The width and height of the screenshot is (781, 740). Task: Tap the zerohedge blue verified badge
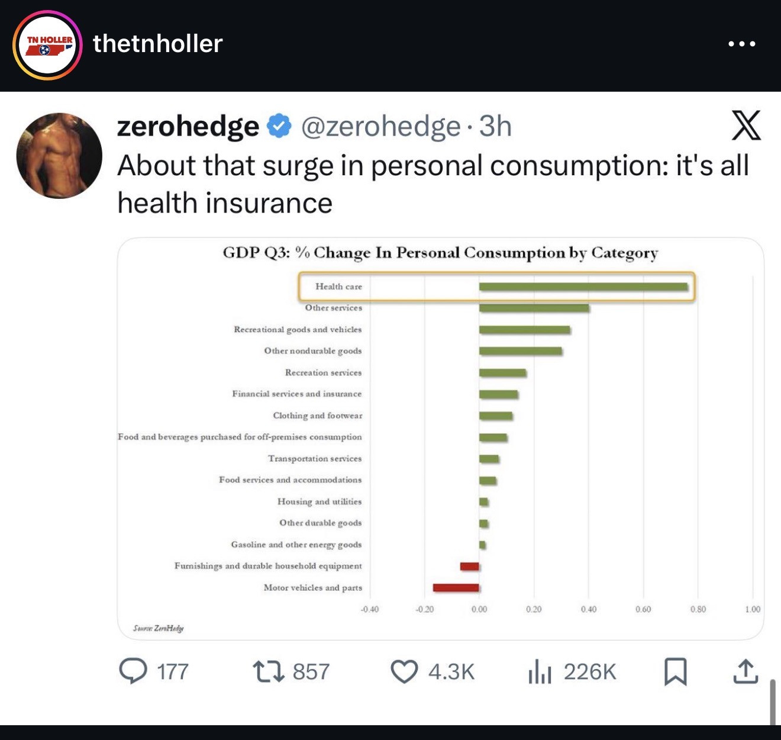(x=279, y=126)
